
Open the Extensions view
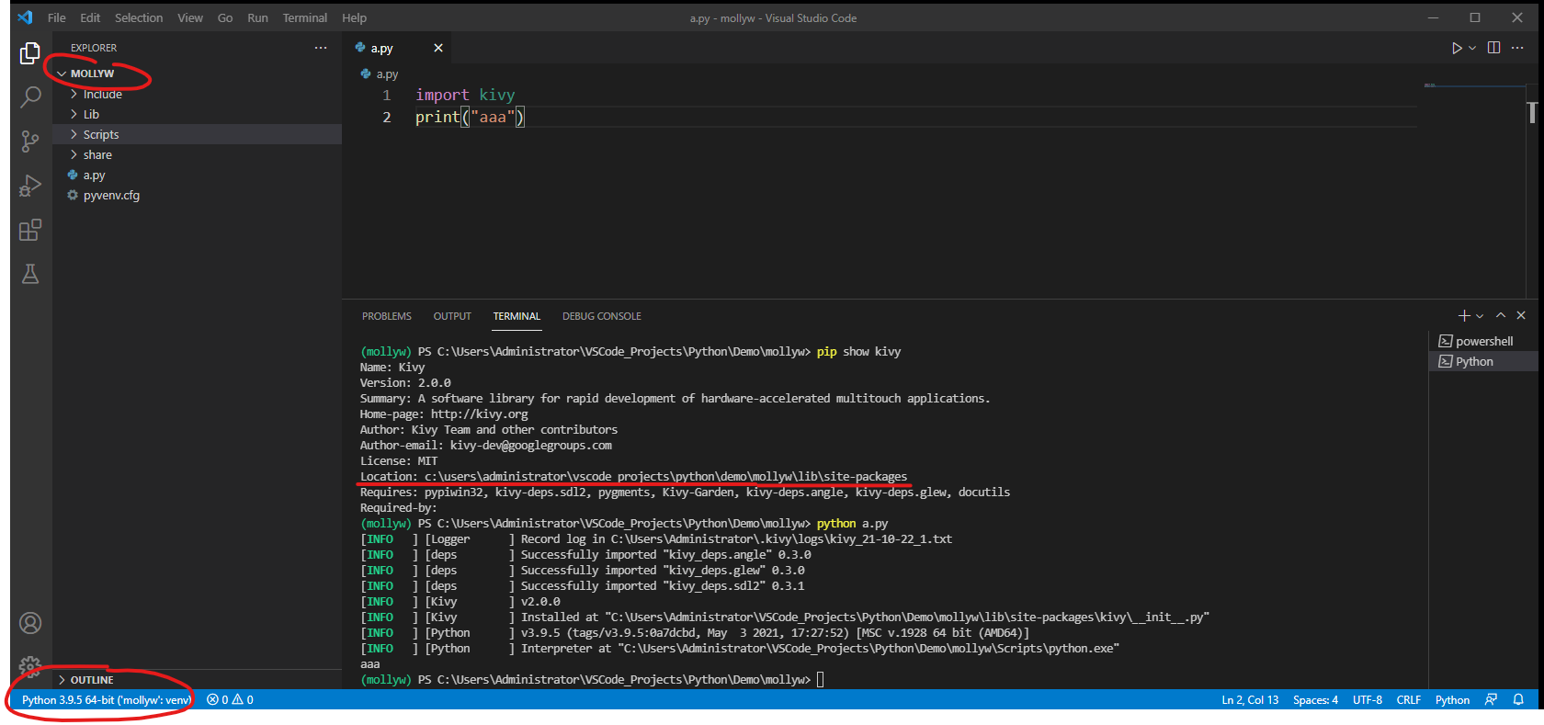[30, 230]
